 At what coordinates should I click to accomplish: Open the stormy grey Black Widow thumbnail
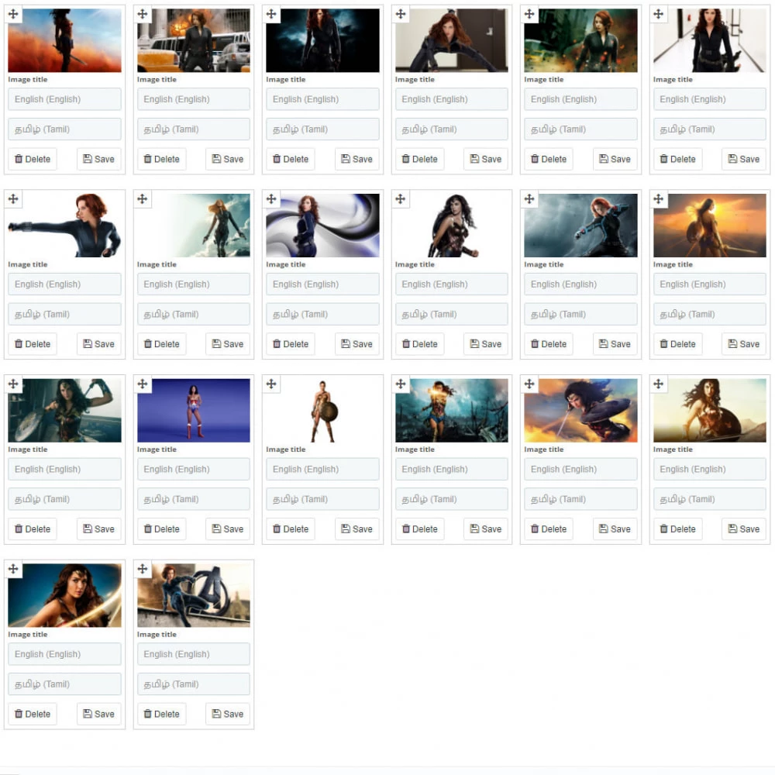click(580, 226)
